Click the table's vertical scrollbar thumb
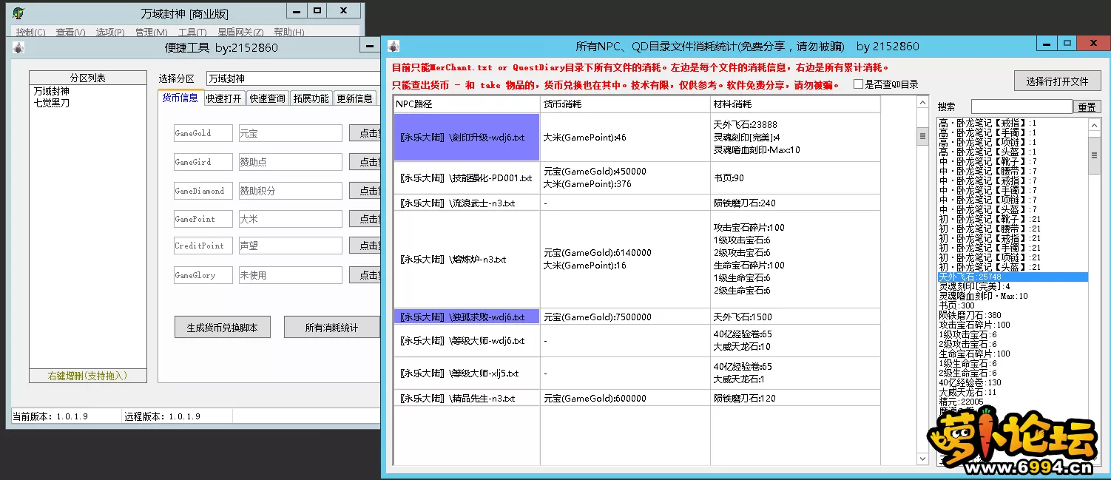Screen dimensions: 1111x480 point(922,136)
